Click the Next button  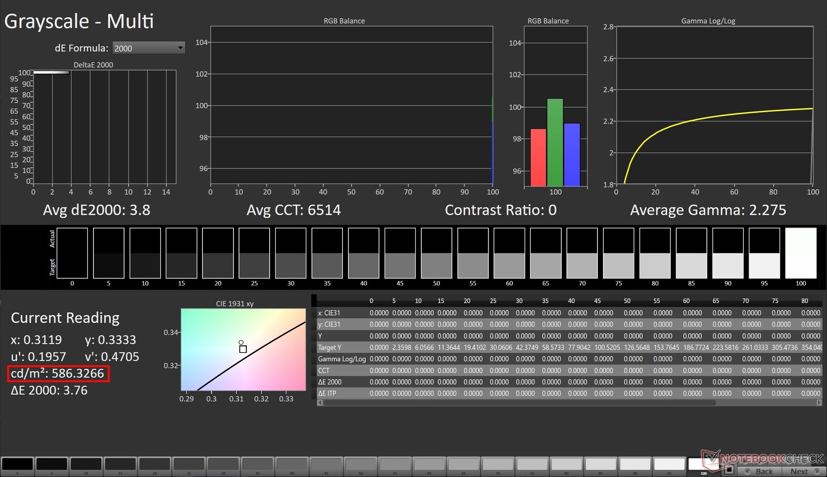(x=804, y=471)
